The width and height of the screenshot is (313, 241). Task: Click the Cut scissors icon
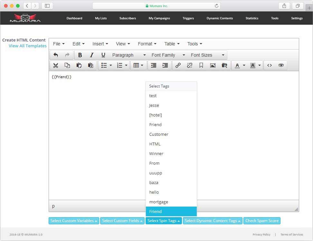click(56, 65)
